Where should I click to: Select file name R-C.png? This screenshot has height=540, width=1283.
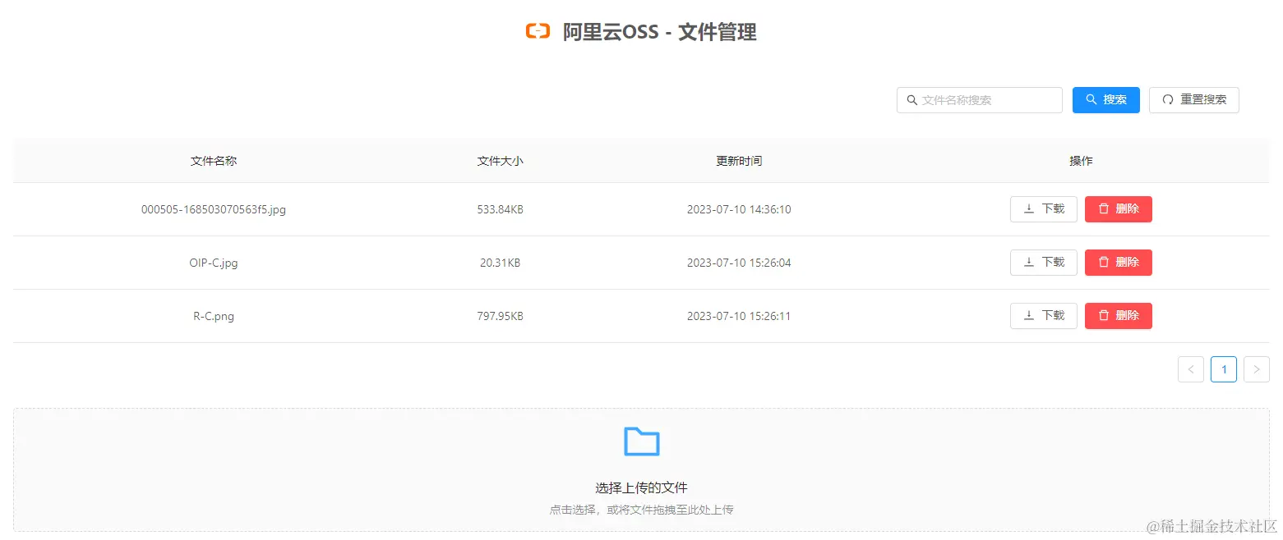click(214, 316)
